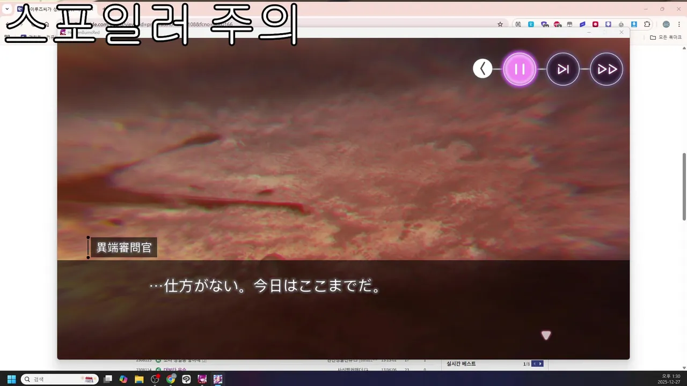This screenshot has height=386, width=687.
Task: Open the gray rounded-box extension after the red badge
Action: click(569, 24)
